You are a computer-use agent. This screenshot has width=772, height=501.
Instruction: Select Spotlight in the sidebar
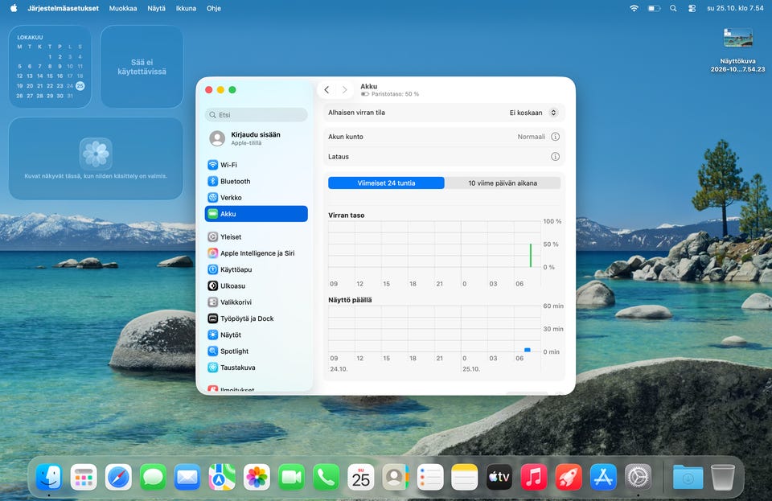tap(256, 351)
